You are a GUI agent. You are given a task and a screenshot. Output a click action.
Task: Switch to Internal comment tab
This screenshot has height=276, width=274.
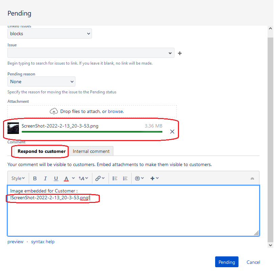[x=91, y=152]
